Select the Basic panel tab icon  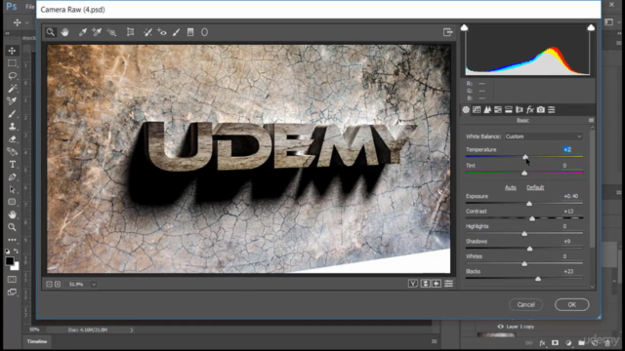click(x=466, y=110)
